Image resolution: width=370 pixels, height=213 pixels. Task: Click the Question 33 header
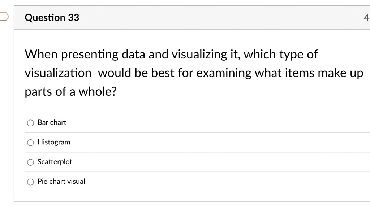point(52,17)
